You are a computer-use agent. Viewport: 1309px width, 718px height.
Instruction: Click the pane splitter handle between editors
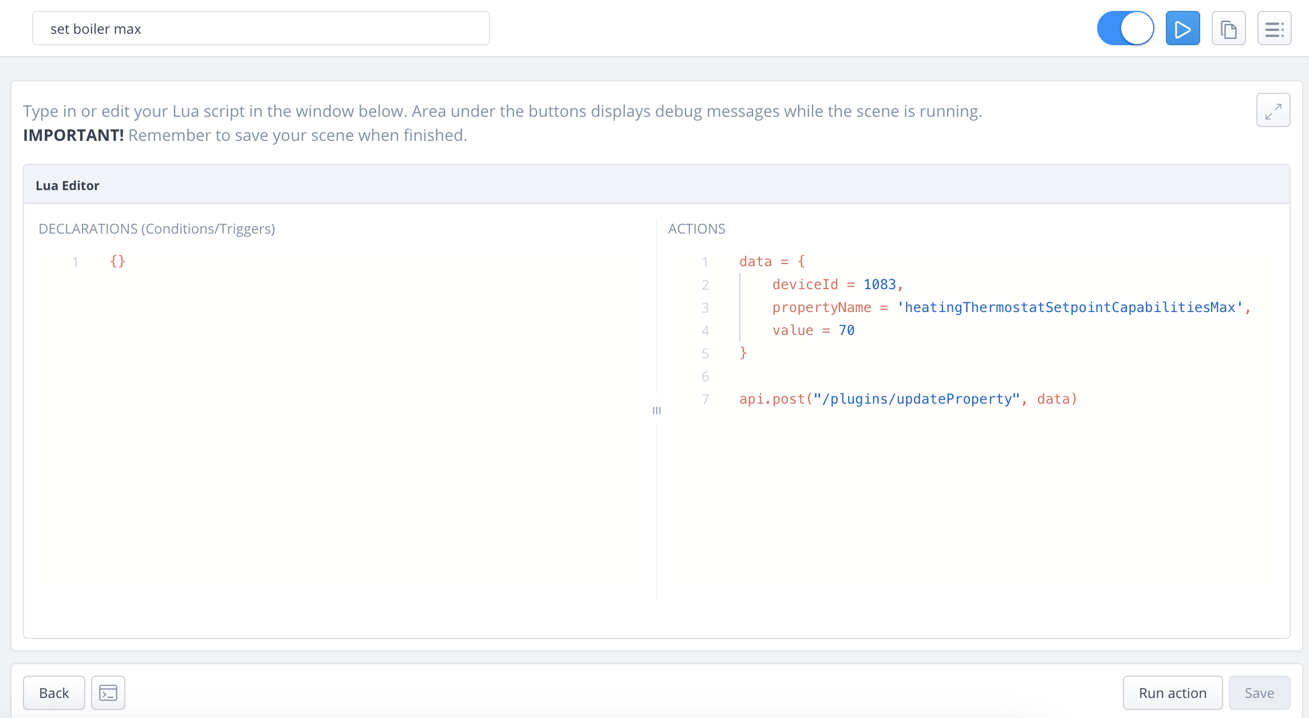pyautogui.click(x=657, y=410)
